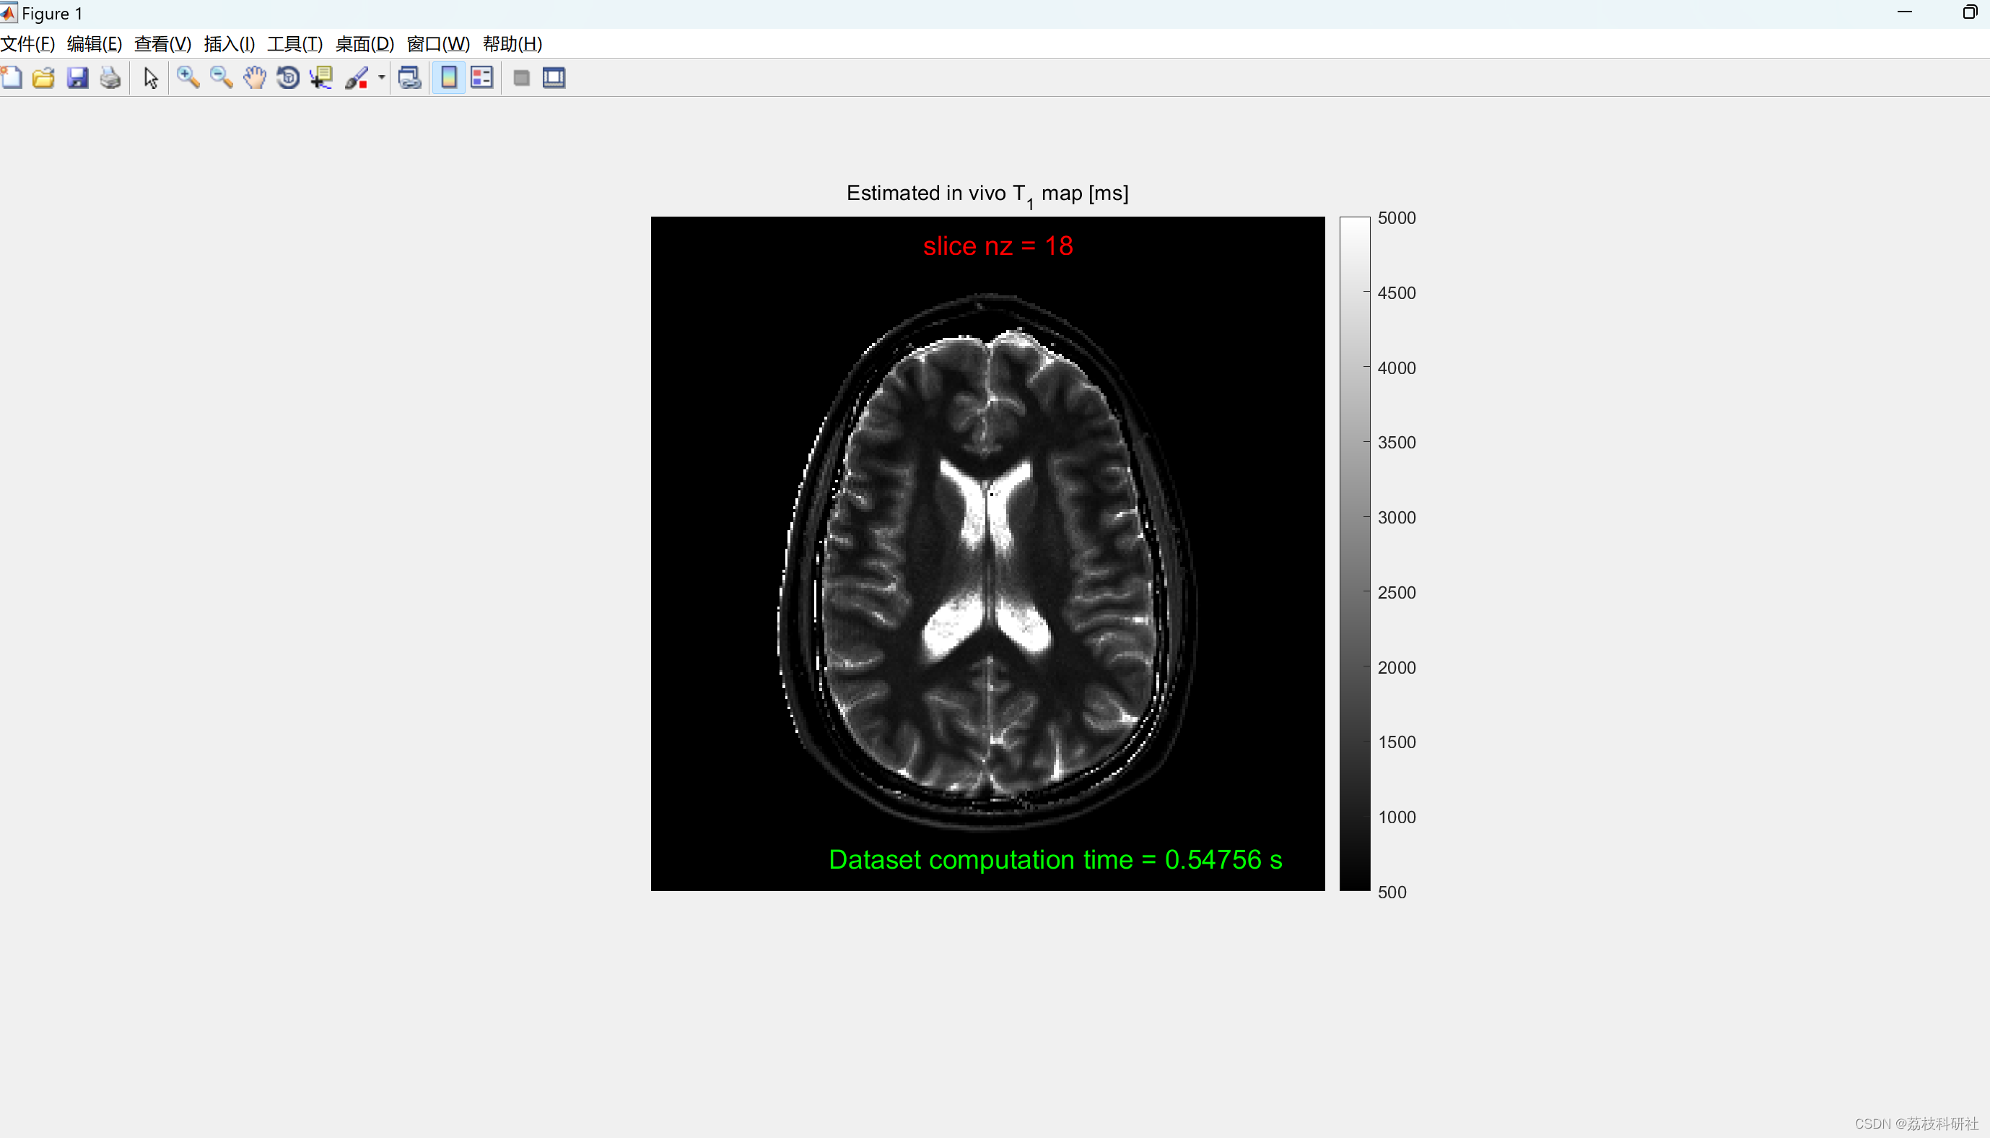Select the Zoom Out tool
This screenshot has width=1990, height=1138.
tap(221, 77)
